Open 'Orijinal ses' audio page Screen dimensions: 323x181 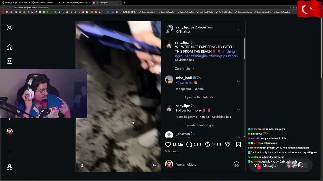pyautogui.click(x=183, y=32)
